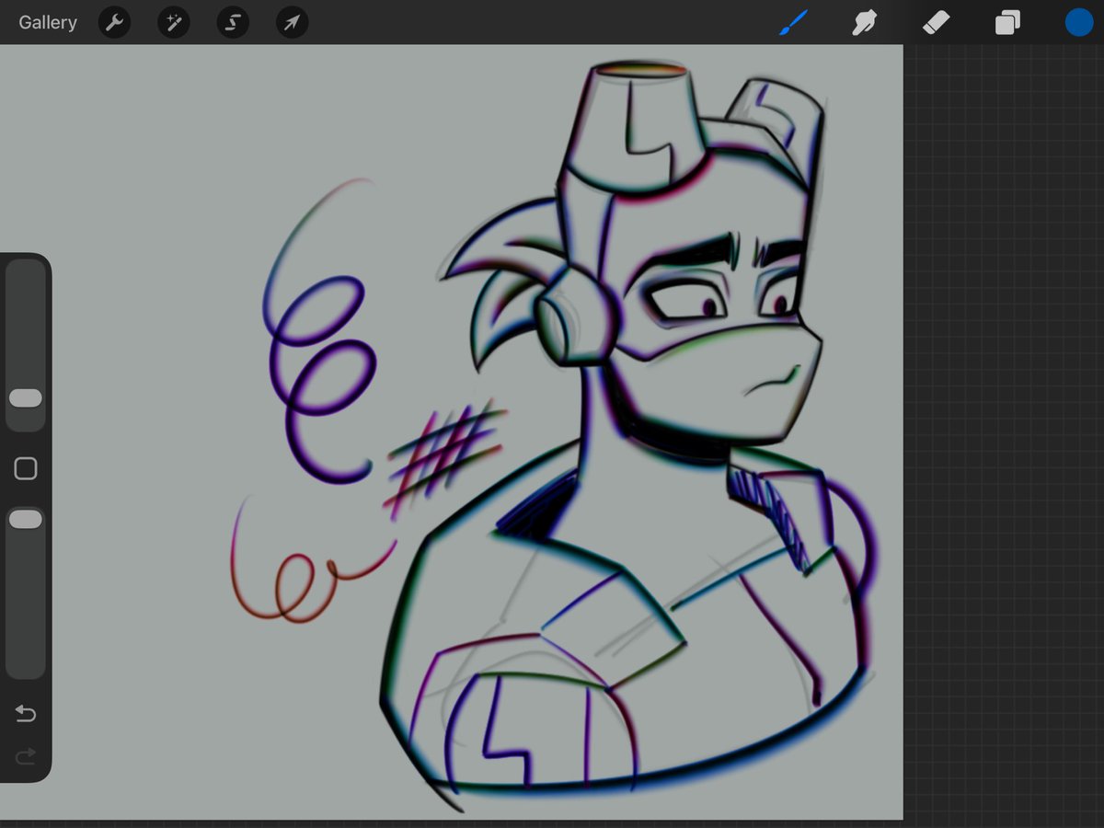Select the Transform tool (arrow icon)
Viewport: 1104px width, 828px height.
[x=291, y=22]
